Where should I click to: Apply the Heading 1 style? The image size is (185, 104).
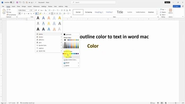99,12
